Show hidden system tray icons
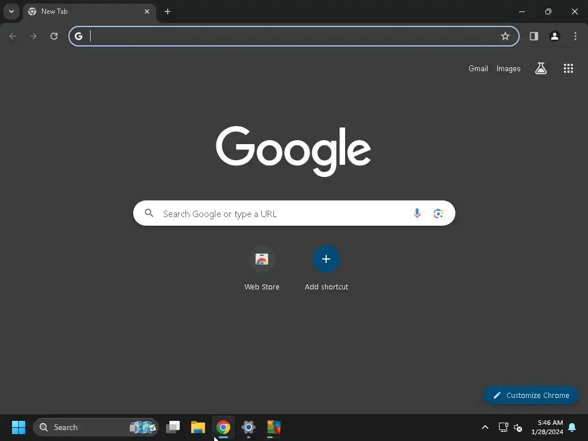588x441 pixels. (x=485, y=427)
